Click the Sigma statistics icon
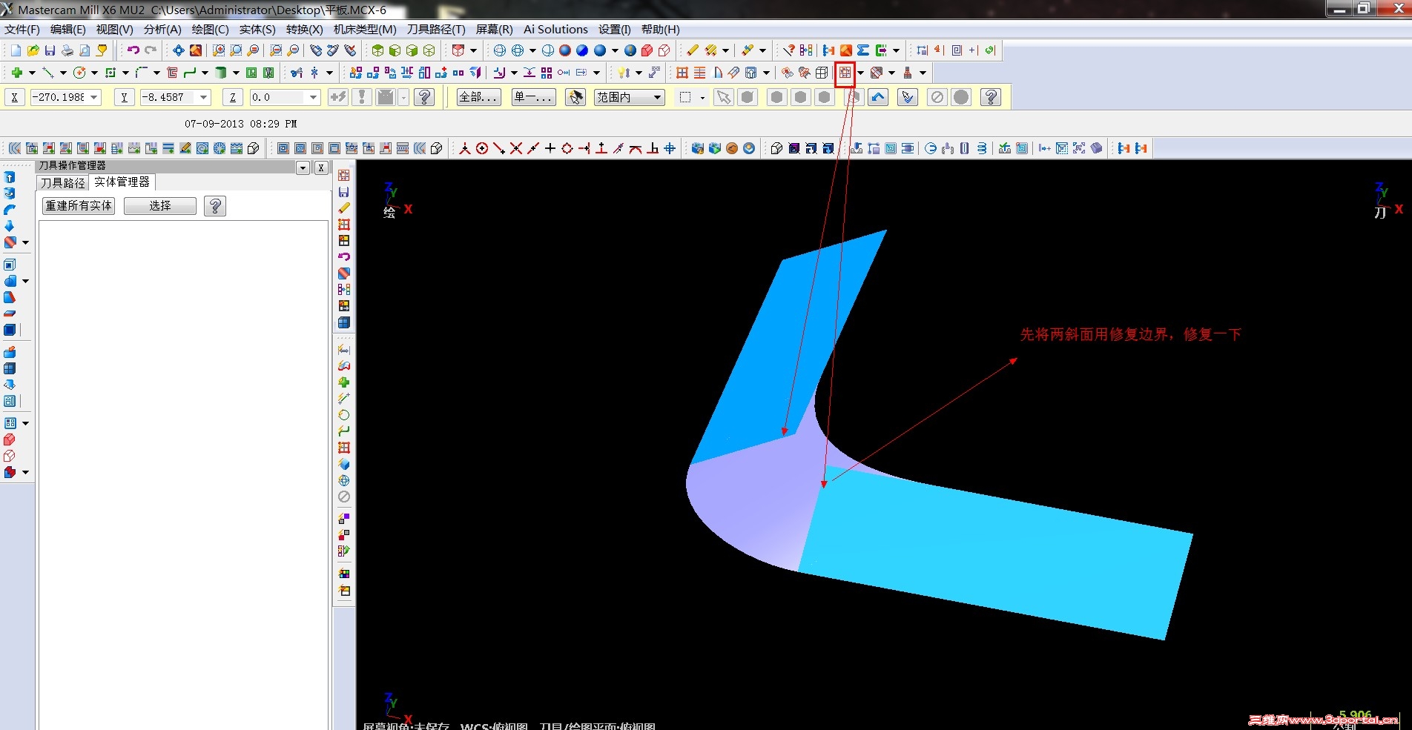The width and height of the screenshot is (1412, 730). pos(863,50)
